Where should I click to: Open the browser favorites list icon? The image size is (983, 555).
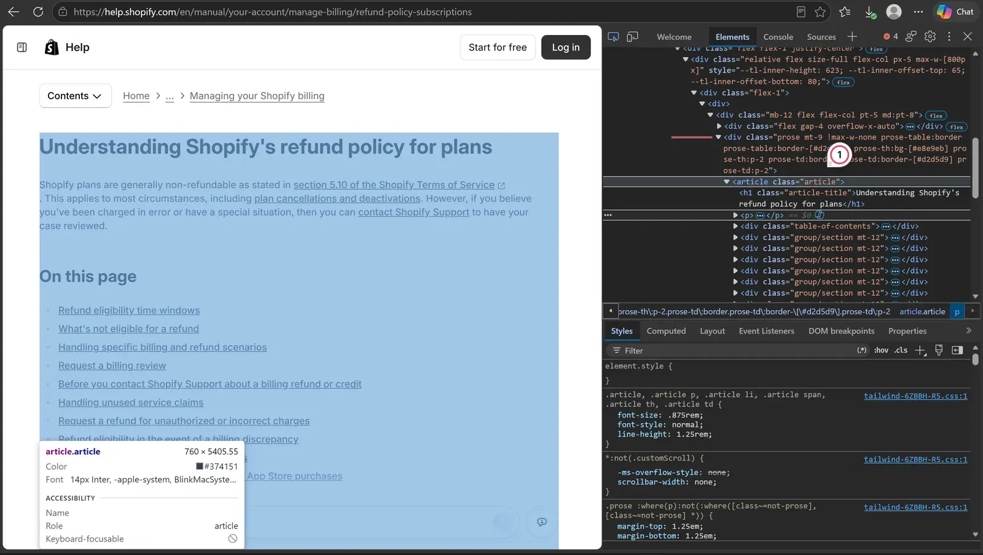[x=845, y=12]
